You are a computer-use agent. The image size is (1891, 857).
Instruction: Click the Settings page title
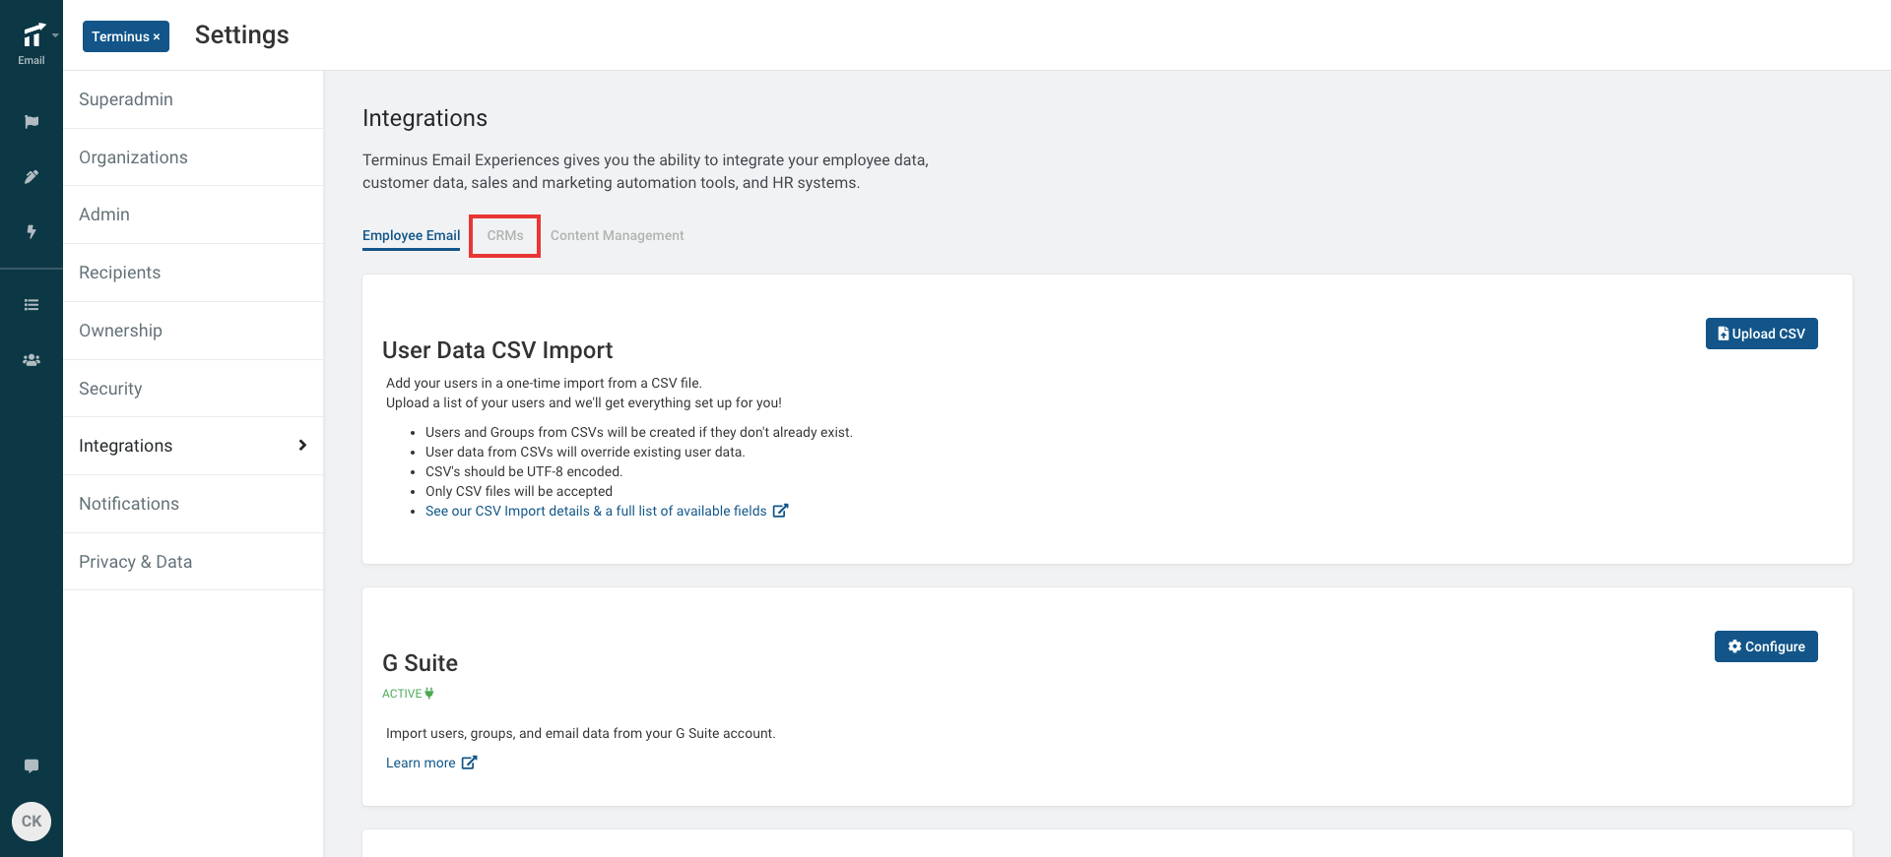(x=241, y=35)
